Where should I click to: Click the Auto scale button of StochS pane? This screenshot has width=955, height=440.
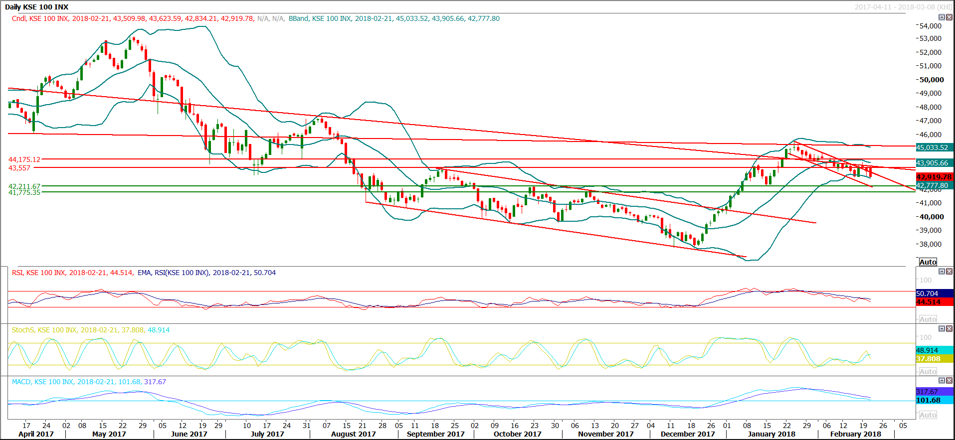(x=928, y=371)
